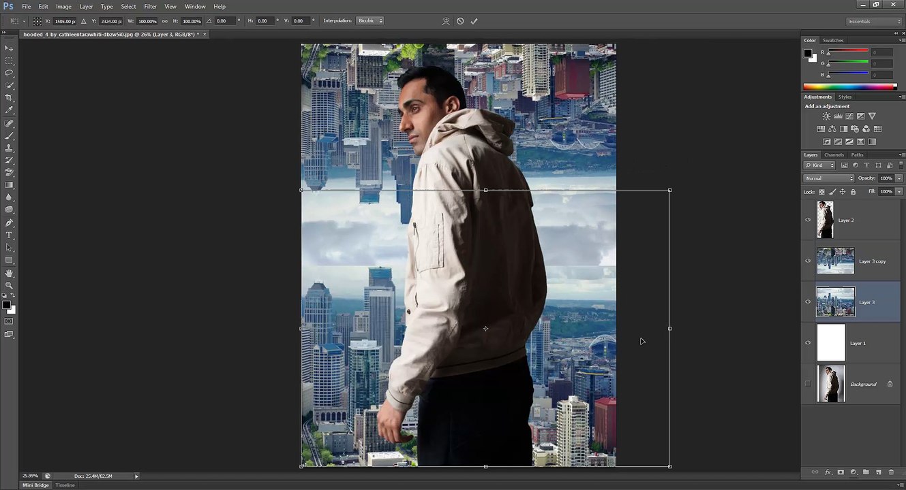Open the Swatches panel tab
Viewport: 906px width, 490px height.
click(833, 41)
